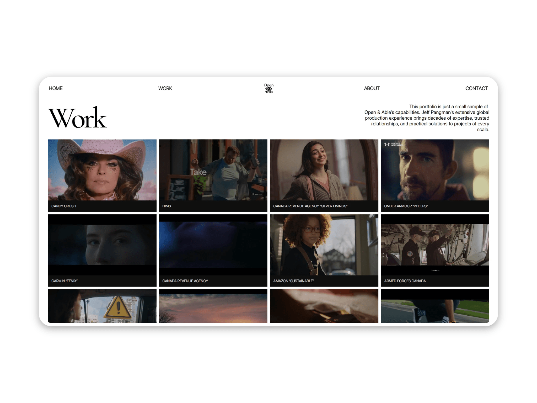Click the AMAZON "SUSTAINABLE" caption text
The image size is (537, 403).
pyautogui.click(x=293, y=281)
